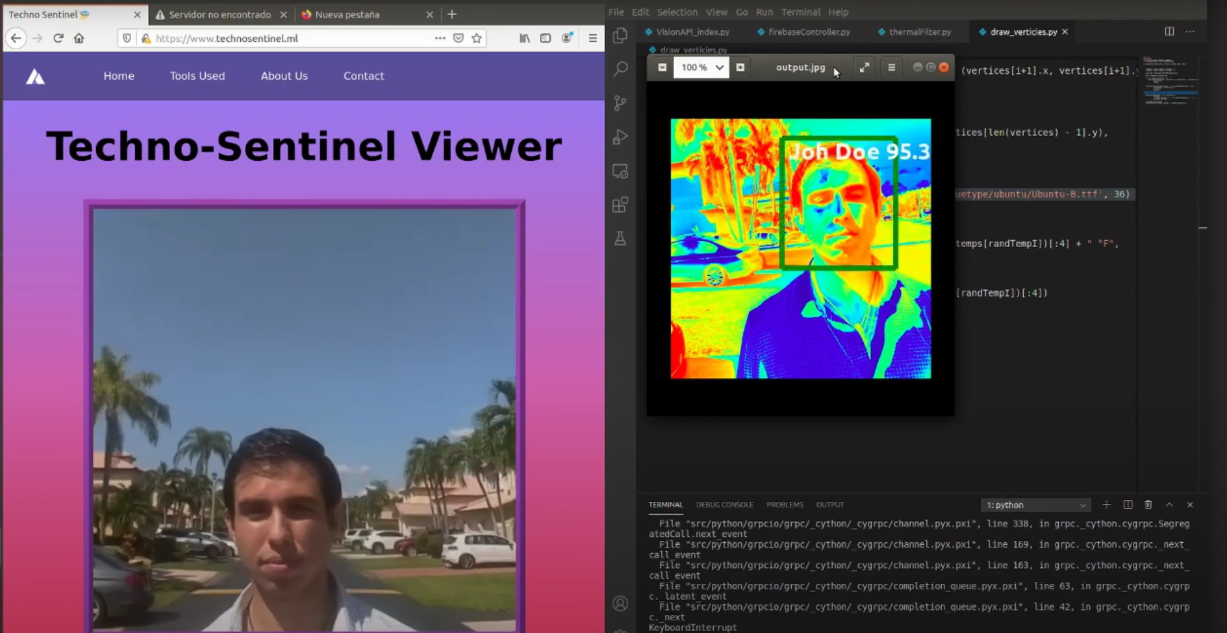Open the View menu in VS Code

click(x=716, y=12)
